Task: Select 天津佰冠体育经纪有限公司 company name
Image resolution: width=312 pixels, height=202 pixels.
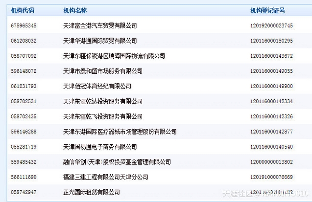Action: [97, 86]
